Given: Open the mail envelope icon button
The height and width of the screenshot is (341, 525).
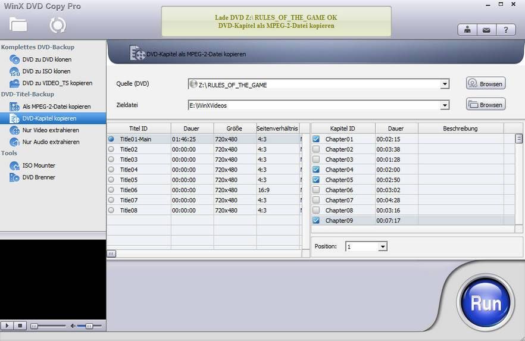Looking at the screenshot, I should coord(486,30).
